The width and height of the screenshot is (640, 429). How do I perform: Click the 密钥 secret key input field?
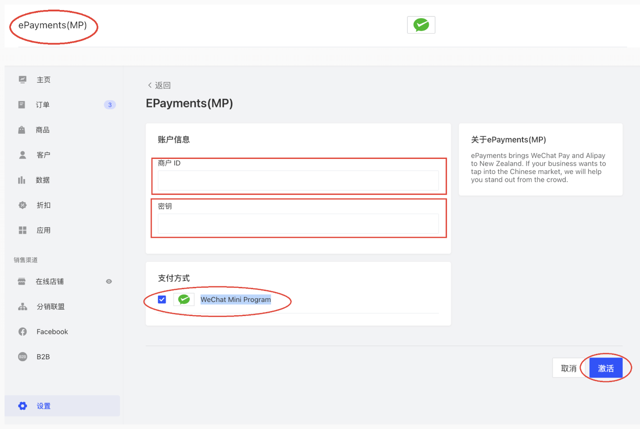(298, 224)
